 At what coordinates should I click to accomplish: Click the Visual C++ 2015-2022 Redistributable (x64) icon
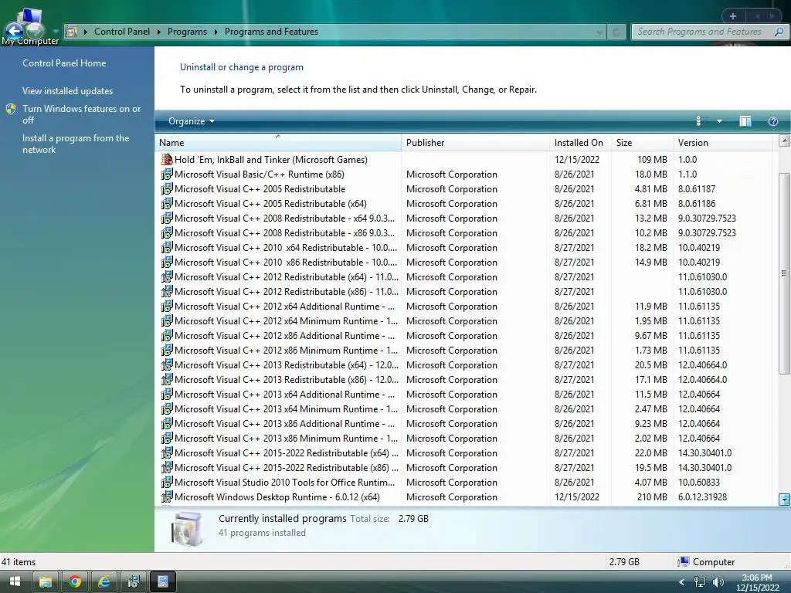click(x=167, y=452)
